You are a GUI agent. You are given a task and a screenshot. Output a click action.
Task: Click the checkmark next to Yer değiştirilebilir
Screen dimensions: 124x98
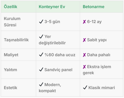tap(41, 36)
